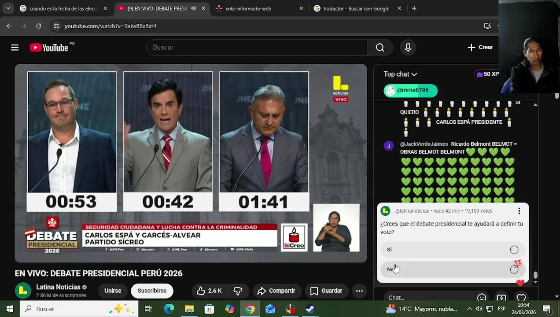
Task: Click the Windows taskbar Buscar search box
Action: (x=79, y=309)
